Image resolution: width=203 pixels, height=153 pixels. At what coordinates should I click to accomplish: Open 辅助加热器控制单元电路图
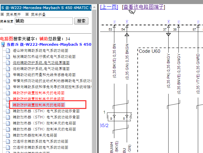pyautogui.click(x=35, y=135)
